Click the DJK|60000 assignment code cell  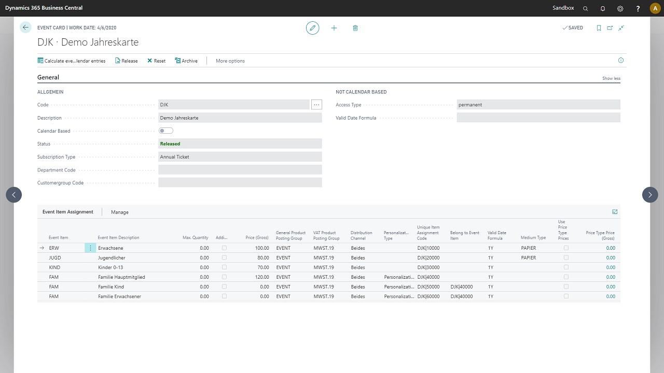pos(428,296)
